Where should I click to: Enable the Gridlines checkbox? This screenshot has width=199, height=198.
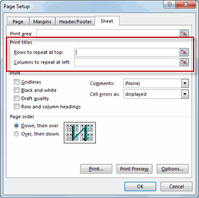[x=16, y=82]
